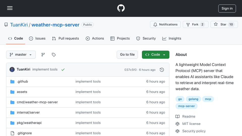242x136 pixels.
Task: Show checks status via green checkmark
Action: point(63,70)
